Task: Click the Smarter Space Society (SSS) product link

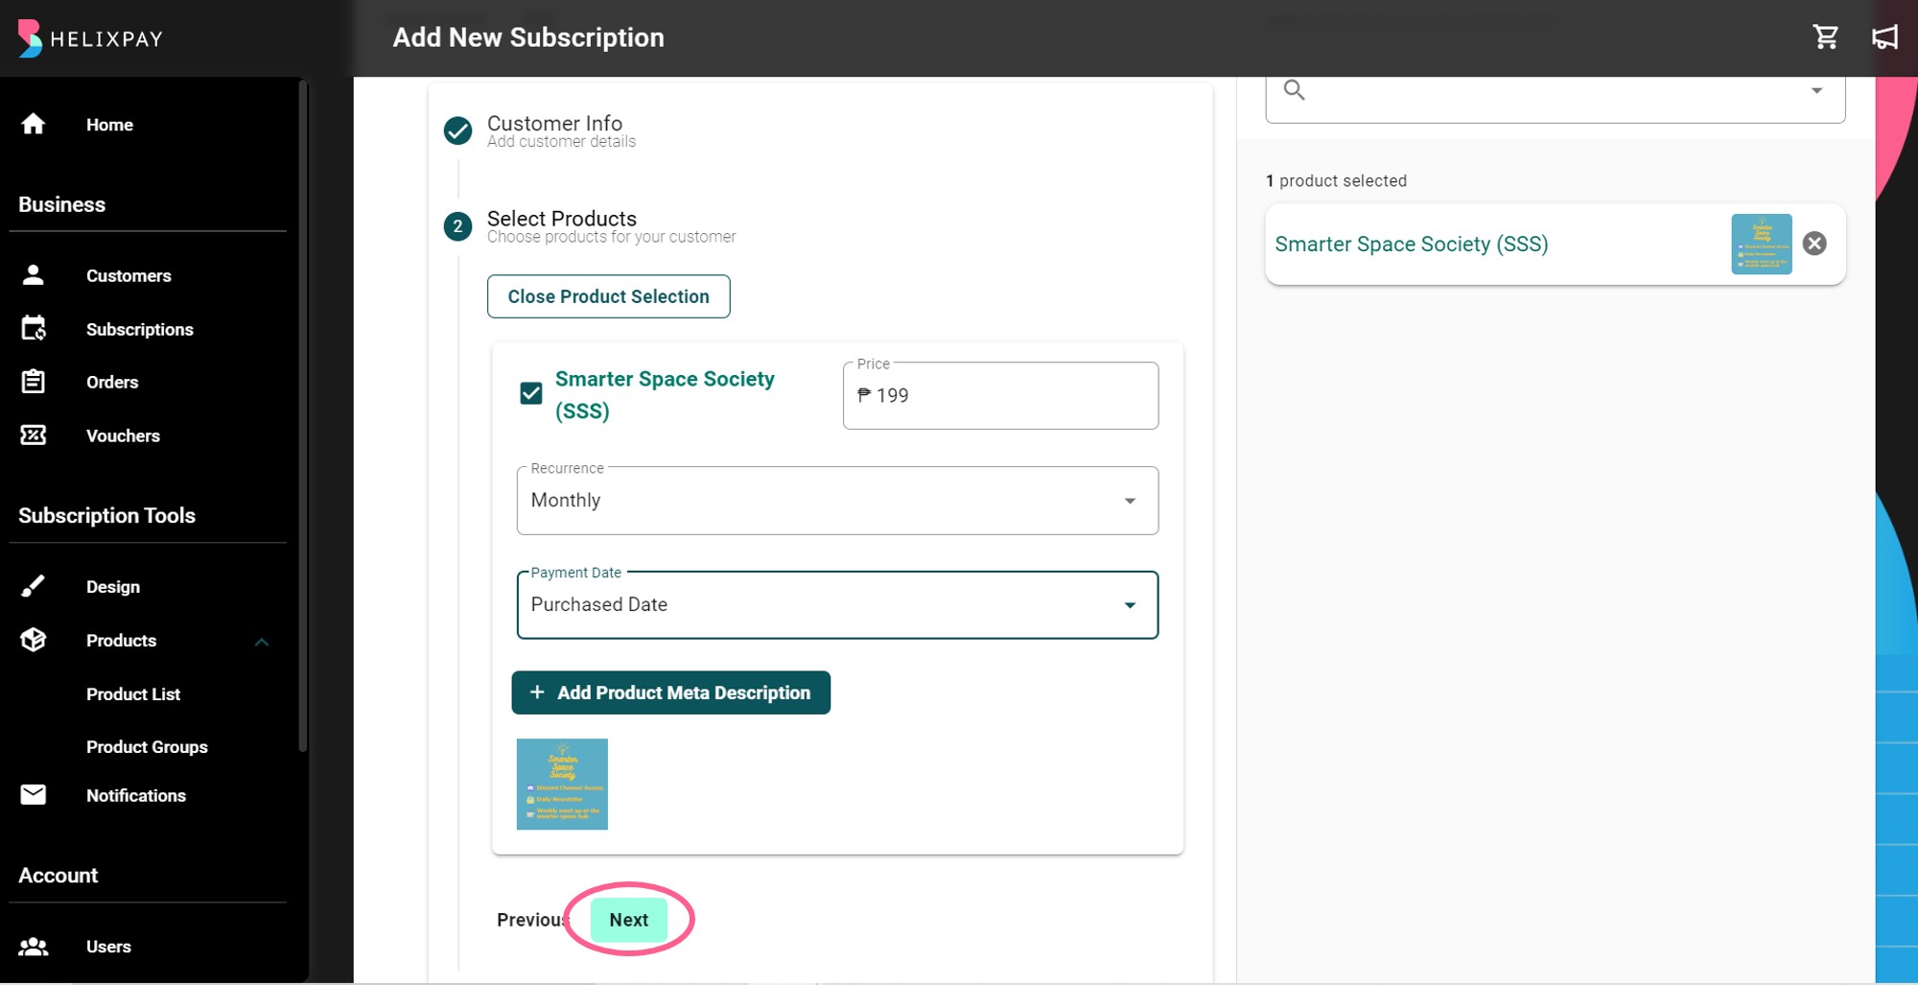Action: (x=665, y=394)
